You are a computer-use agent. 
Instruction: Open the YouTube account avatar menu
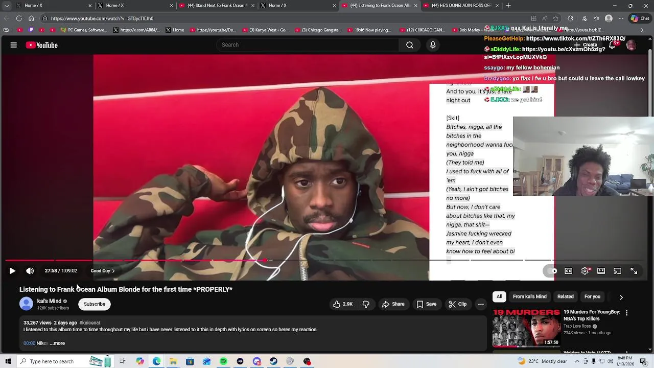pyautogui.click(x=632, y=45)
